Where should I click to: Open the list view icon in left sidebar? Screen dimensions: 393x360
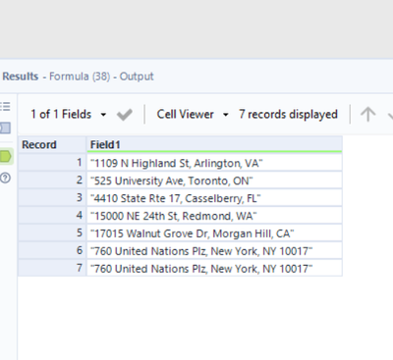[x=5, y=106]
